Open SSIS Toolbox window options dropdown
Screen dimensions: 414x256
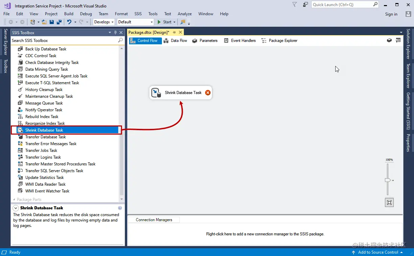(x=110, y=32)
